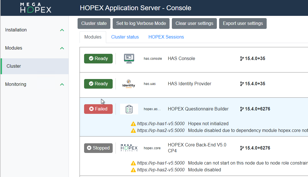Click the Stopped badge for HOPEX Core Back-End
This screenshot has width=308, height=177.
98,148
